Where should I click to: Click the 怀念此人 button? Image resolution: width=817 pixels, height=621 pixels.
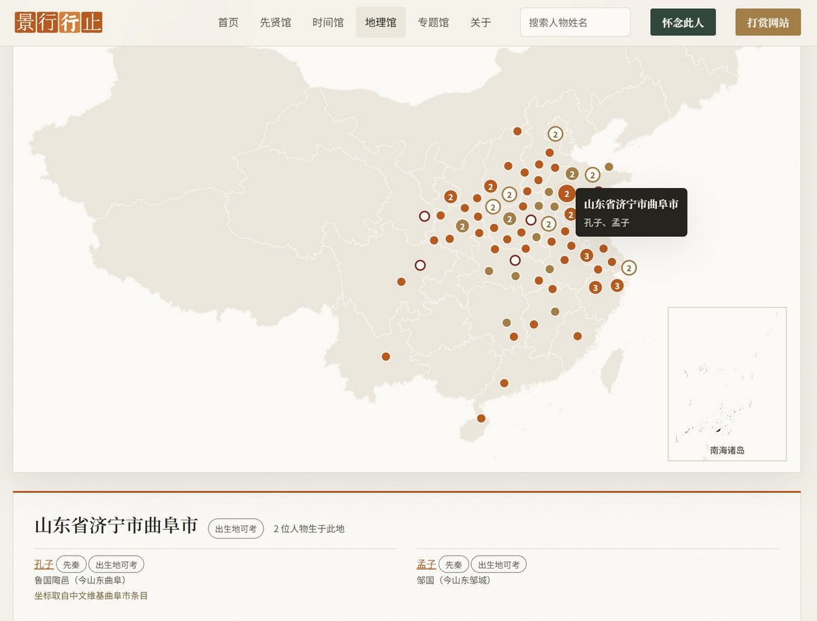pyautogui.click(x=683, y=22)
